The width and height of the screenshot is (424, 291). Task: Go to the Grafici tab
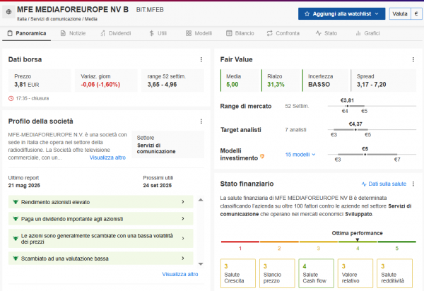click(x=367, y=33)
